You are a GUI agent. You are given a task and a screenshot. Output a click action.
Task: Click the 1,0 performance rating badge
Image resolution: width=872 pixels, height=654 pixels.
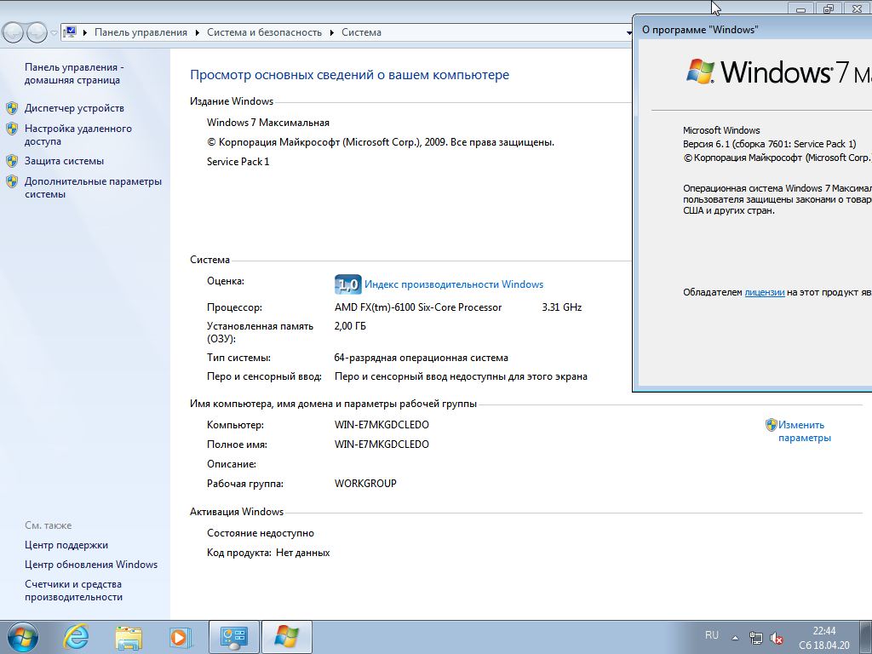[x=348, y=284]
